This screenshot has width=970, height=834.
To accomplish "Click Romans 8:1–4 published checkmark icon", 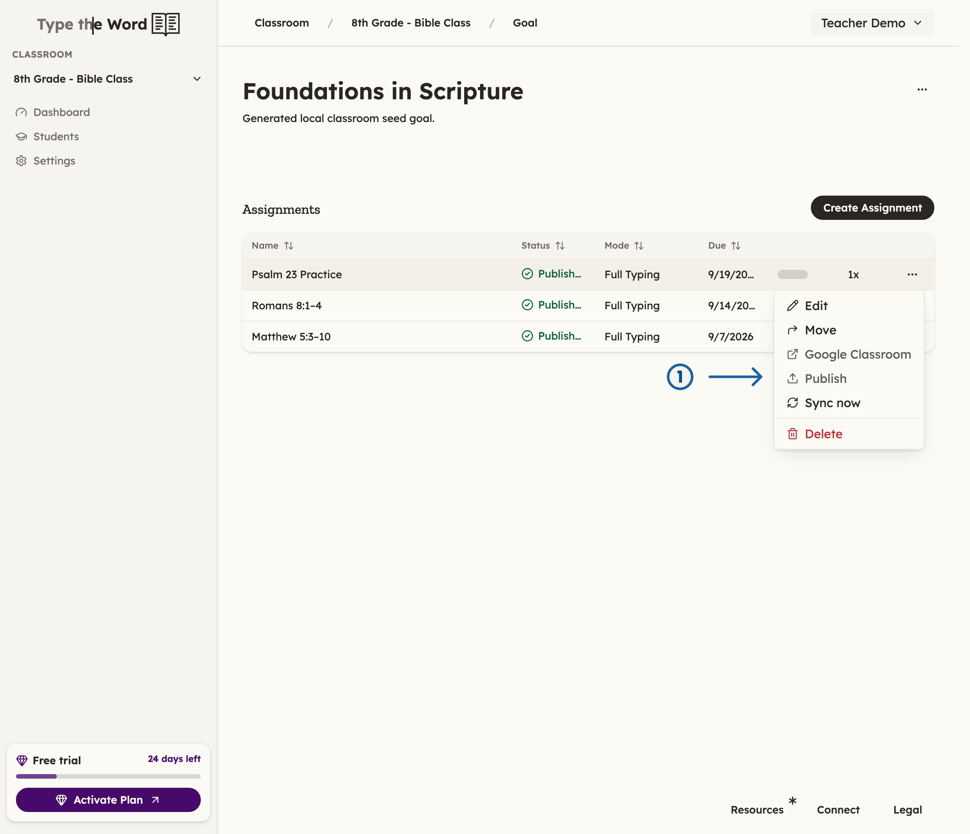I will (x=527, y=305).
